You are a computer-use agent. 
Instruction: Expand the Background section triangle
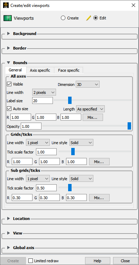(9, 34)
